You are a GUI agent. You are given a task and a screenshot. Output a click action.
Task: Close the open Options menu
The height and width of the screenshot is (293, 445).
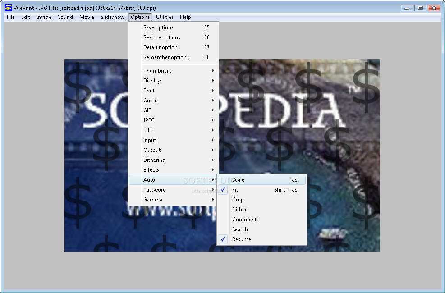140,17
